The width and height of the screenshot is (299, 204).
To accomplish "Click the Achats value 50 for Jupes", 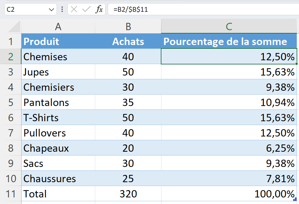I will pyautogui.click(x=128, y=72).
